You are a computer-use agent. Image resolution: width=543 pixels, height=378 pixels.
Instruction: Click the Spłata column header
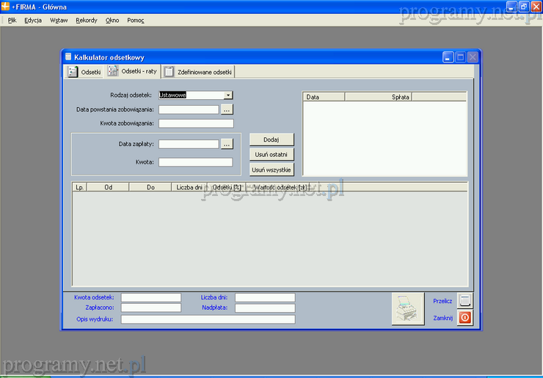click(401, 97)
